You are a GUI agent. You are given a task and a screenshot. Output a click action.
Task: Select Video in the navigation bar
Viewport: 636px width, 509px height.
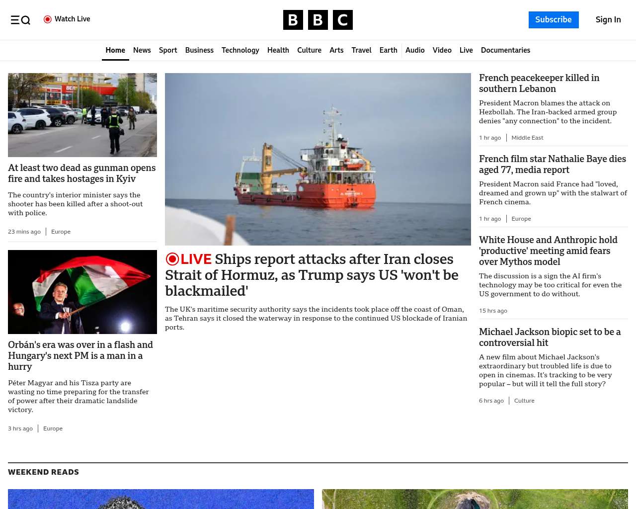pos(442,50)
